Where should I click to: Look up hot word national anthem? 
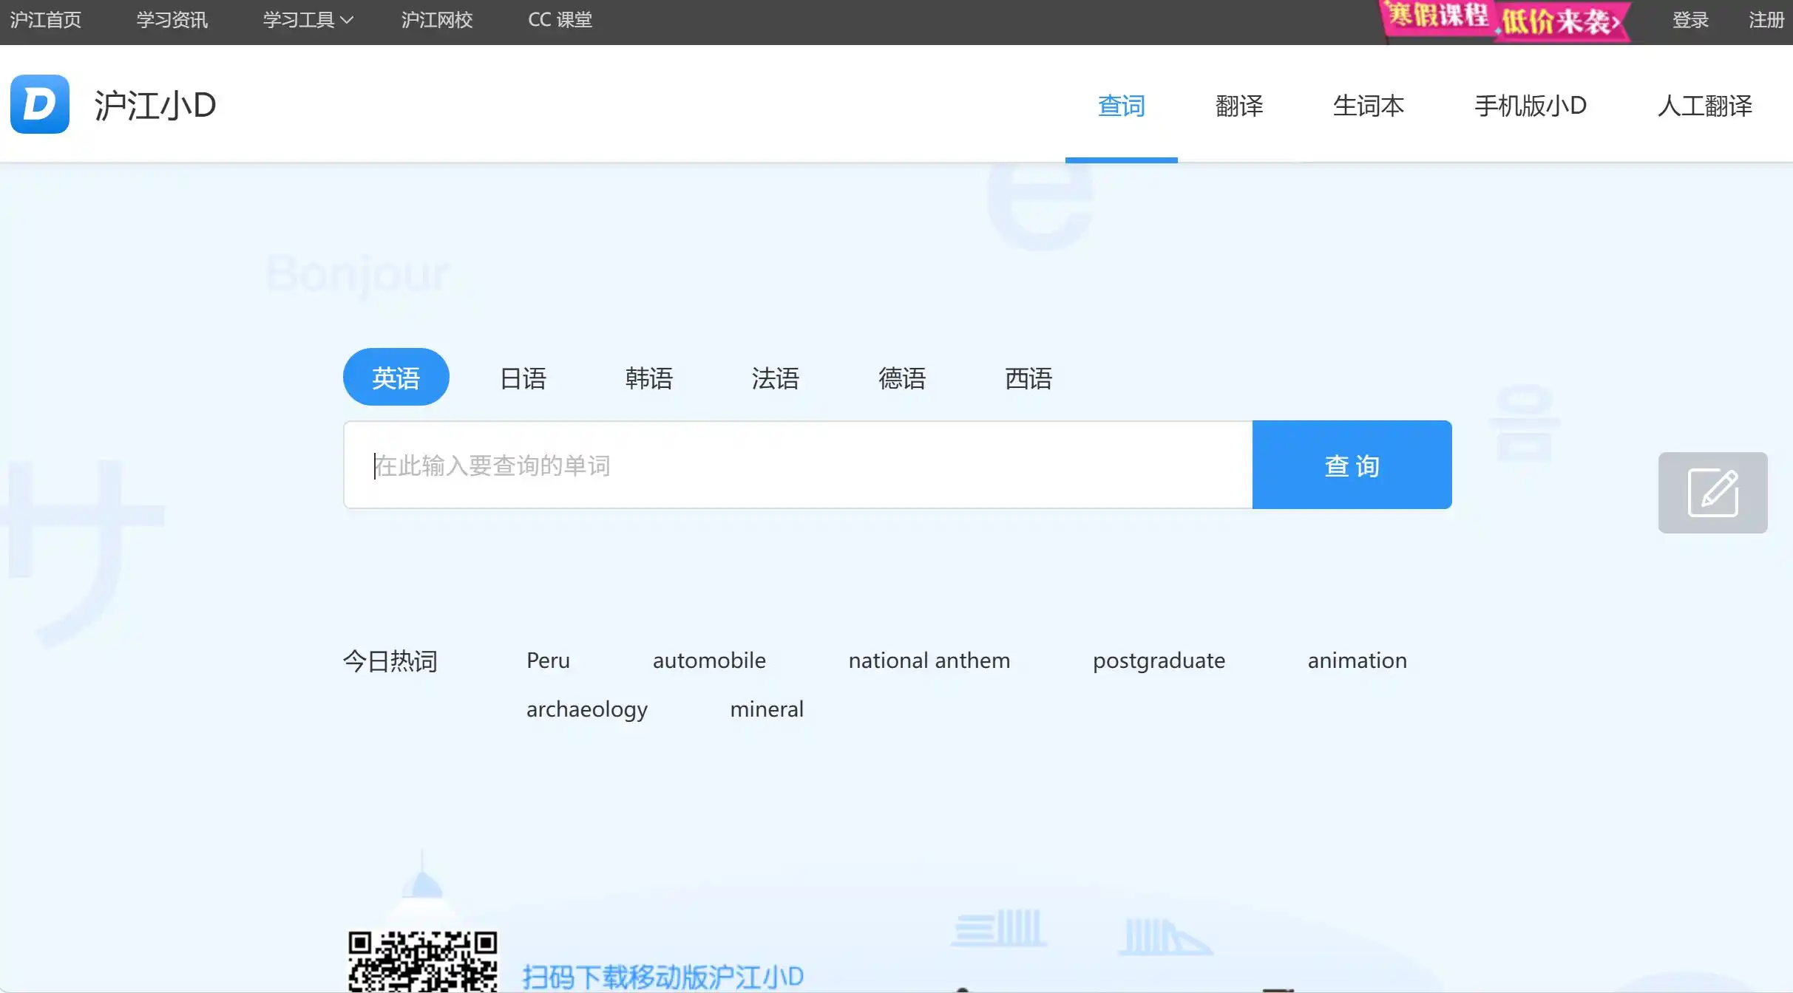tap(929, 661)
